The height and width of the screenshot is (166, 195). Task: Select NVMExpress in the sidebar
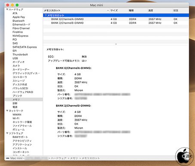pyautogui.click(x=21, y=36)
